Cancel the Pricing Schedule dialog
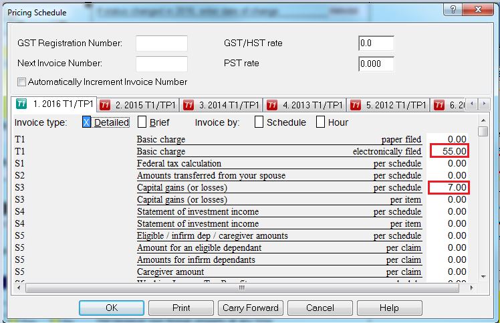 coord(320,308)
